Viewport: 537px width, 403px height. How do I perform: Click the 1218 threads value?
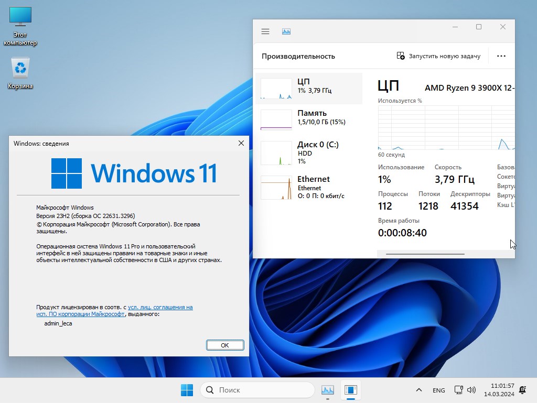click(x=428, y=206)
